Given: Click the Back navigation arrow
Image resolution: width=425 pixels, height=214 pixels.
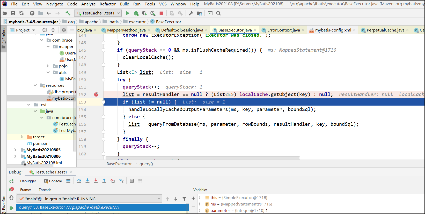Looking at the screenshot, I should tap(49, 13).
